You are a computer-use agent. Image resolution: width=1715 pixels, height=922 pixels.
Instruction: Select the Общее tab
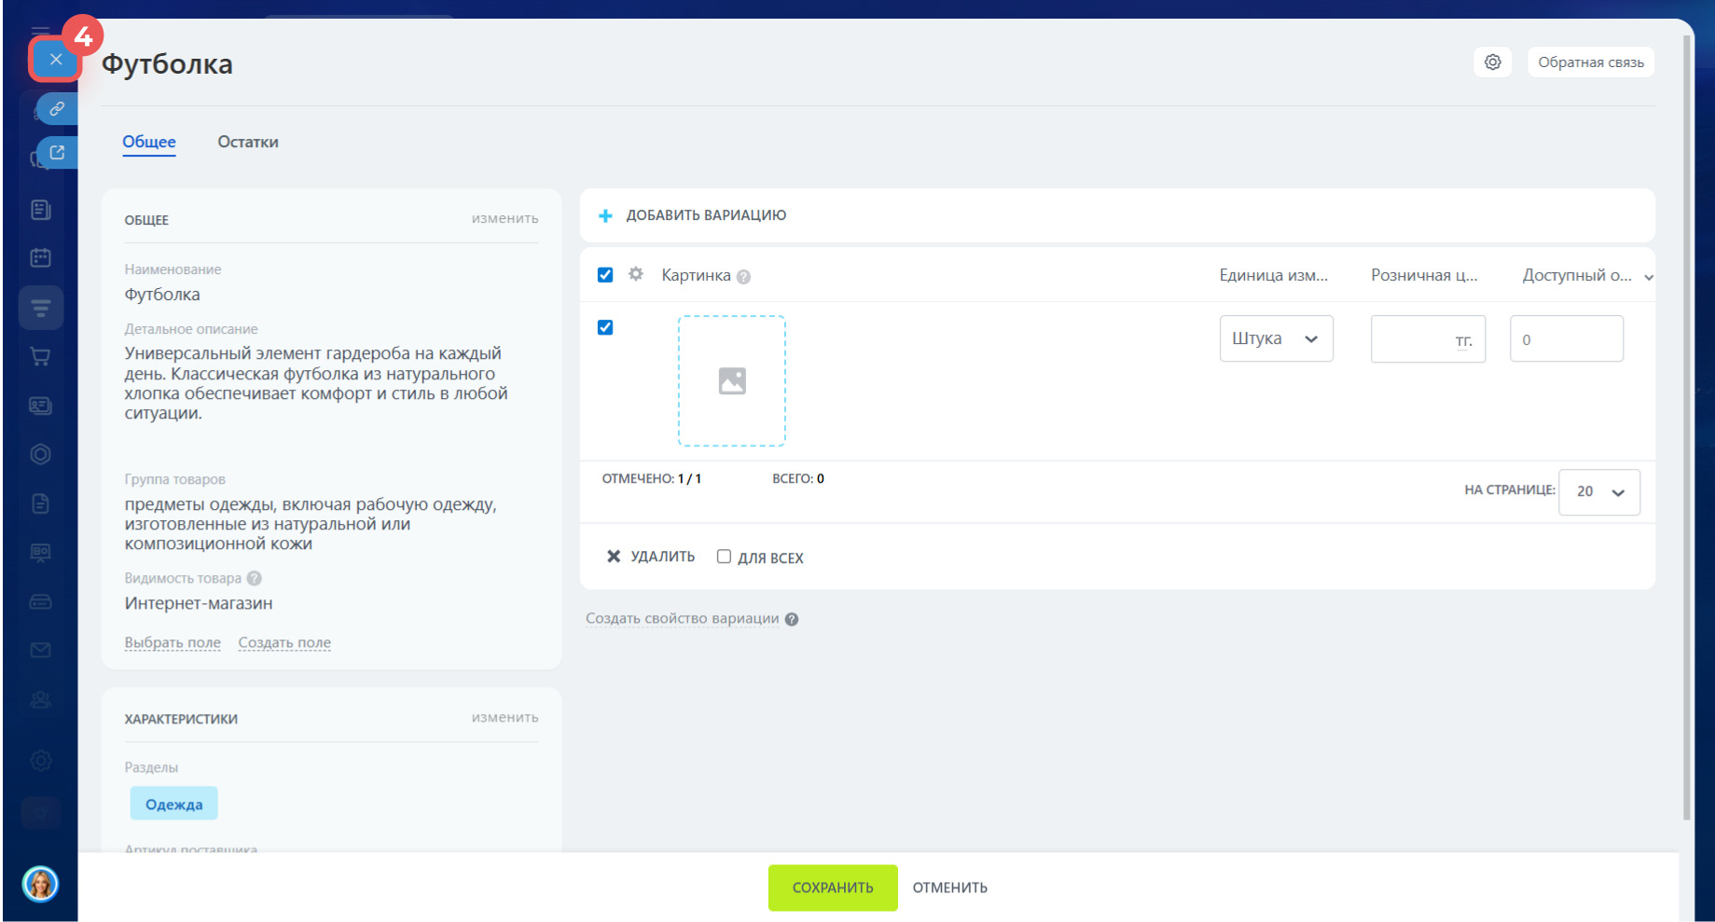click(149, 142)
